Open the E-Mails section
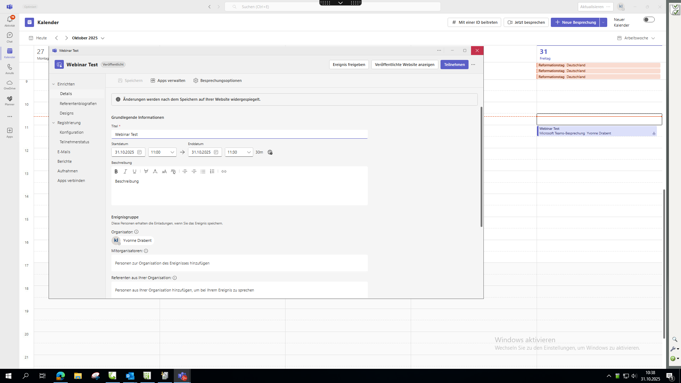This screenshot has height=383, width=681. click(x=64, y=152)
